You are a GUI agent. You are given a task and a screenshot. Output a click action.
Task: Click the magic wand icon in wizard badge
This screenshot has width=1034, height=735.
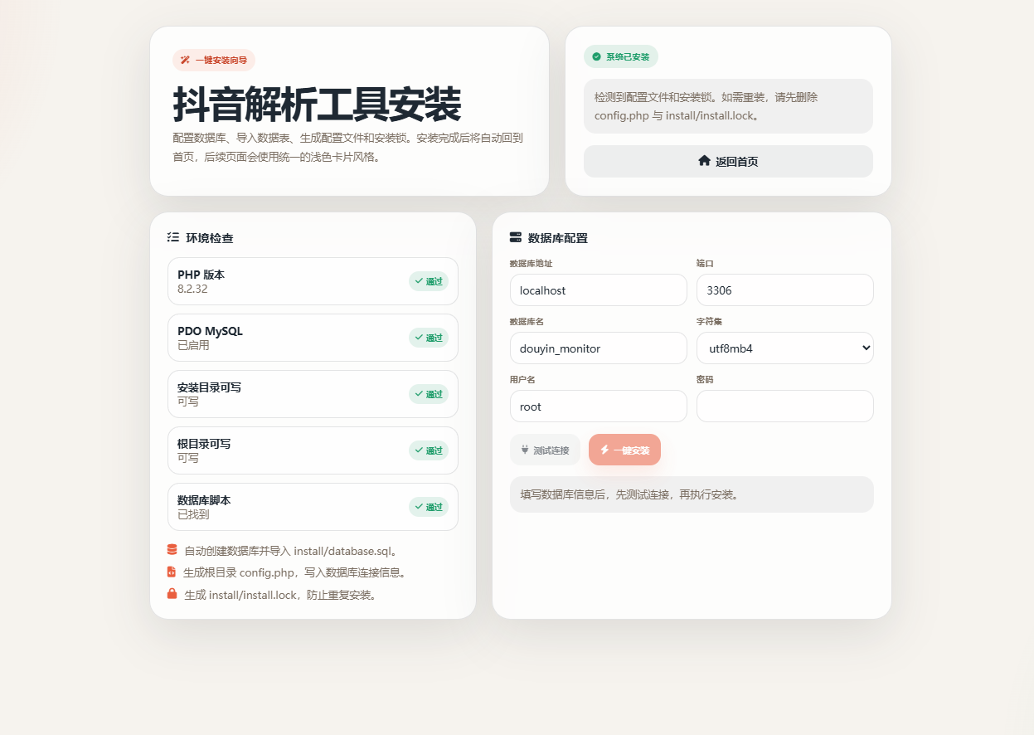pyautogui.click(x=185, y=60)
